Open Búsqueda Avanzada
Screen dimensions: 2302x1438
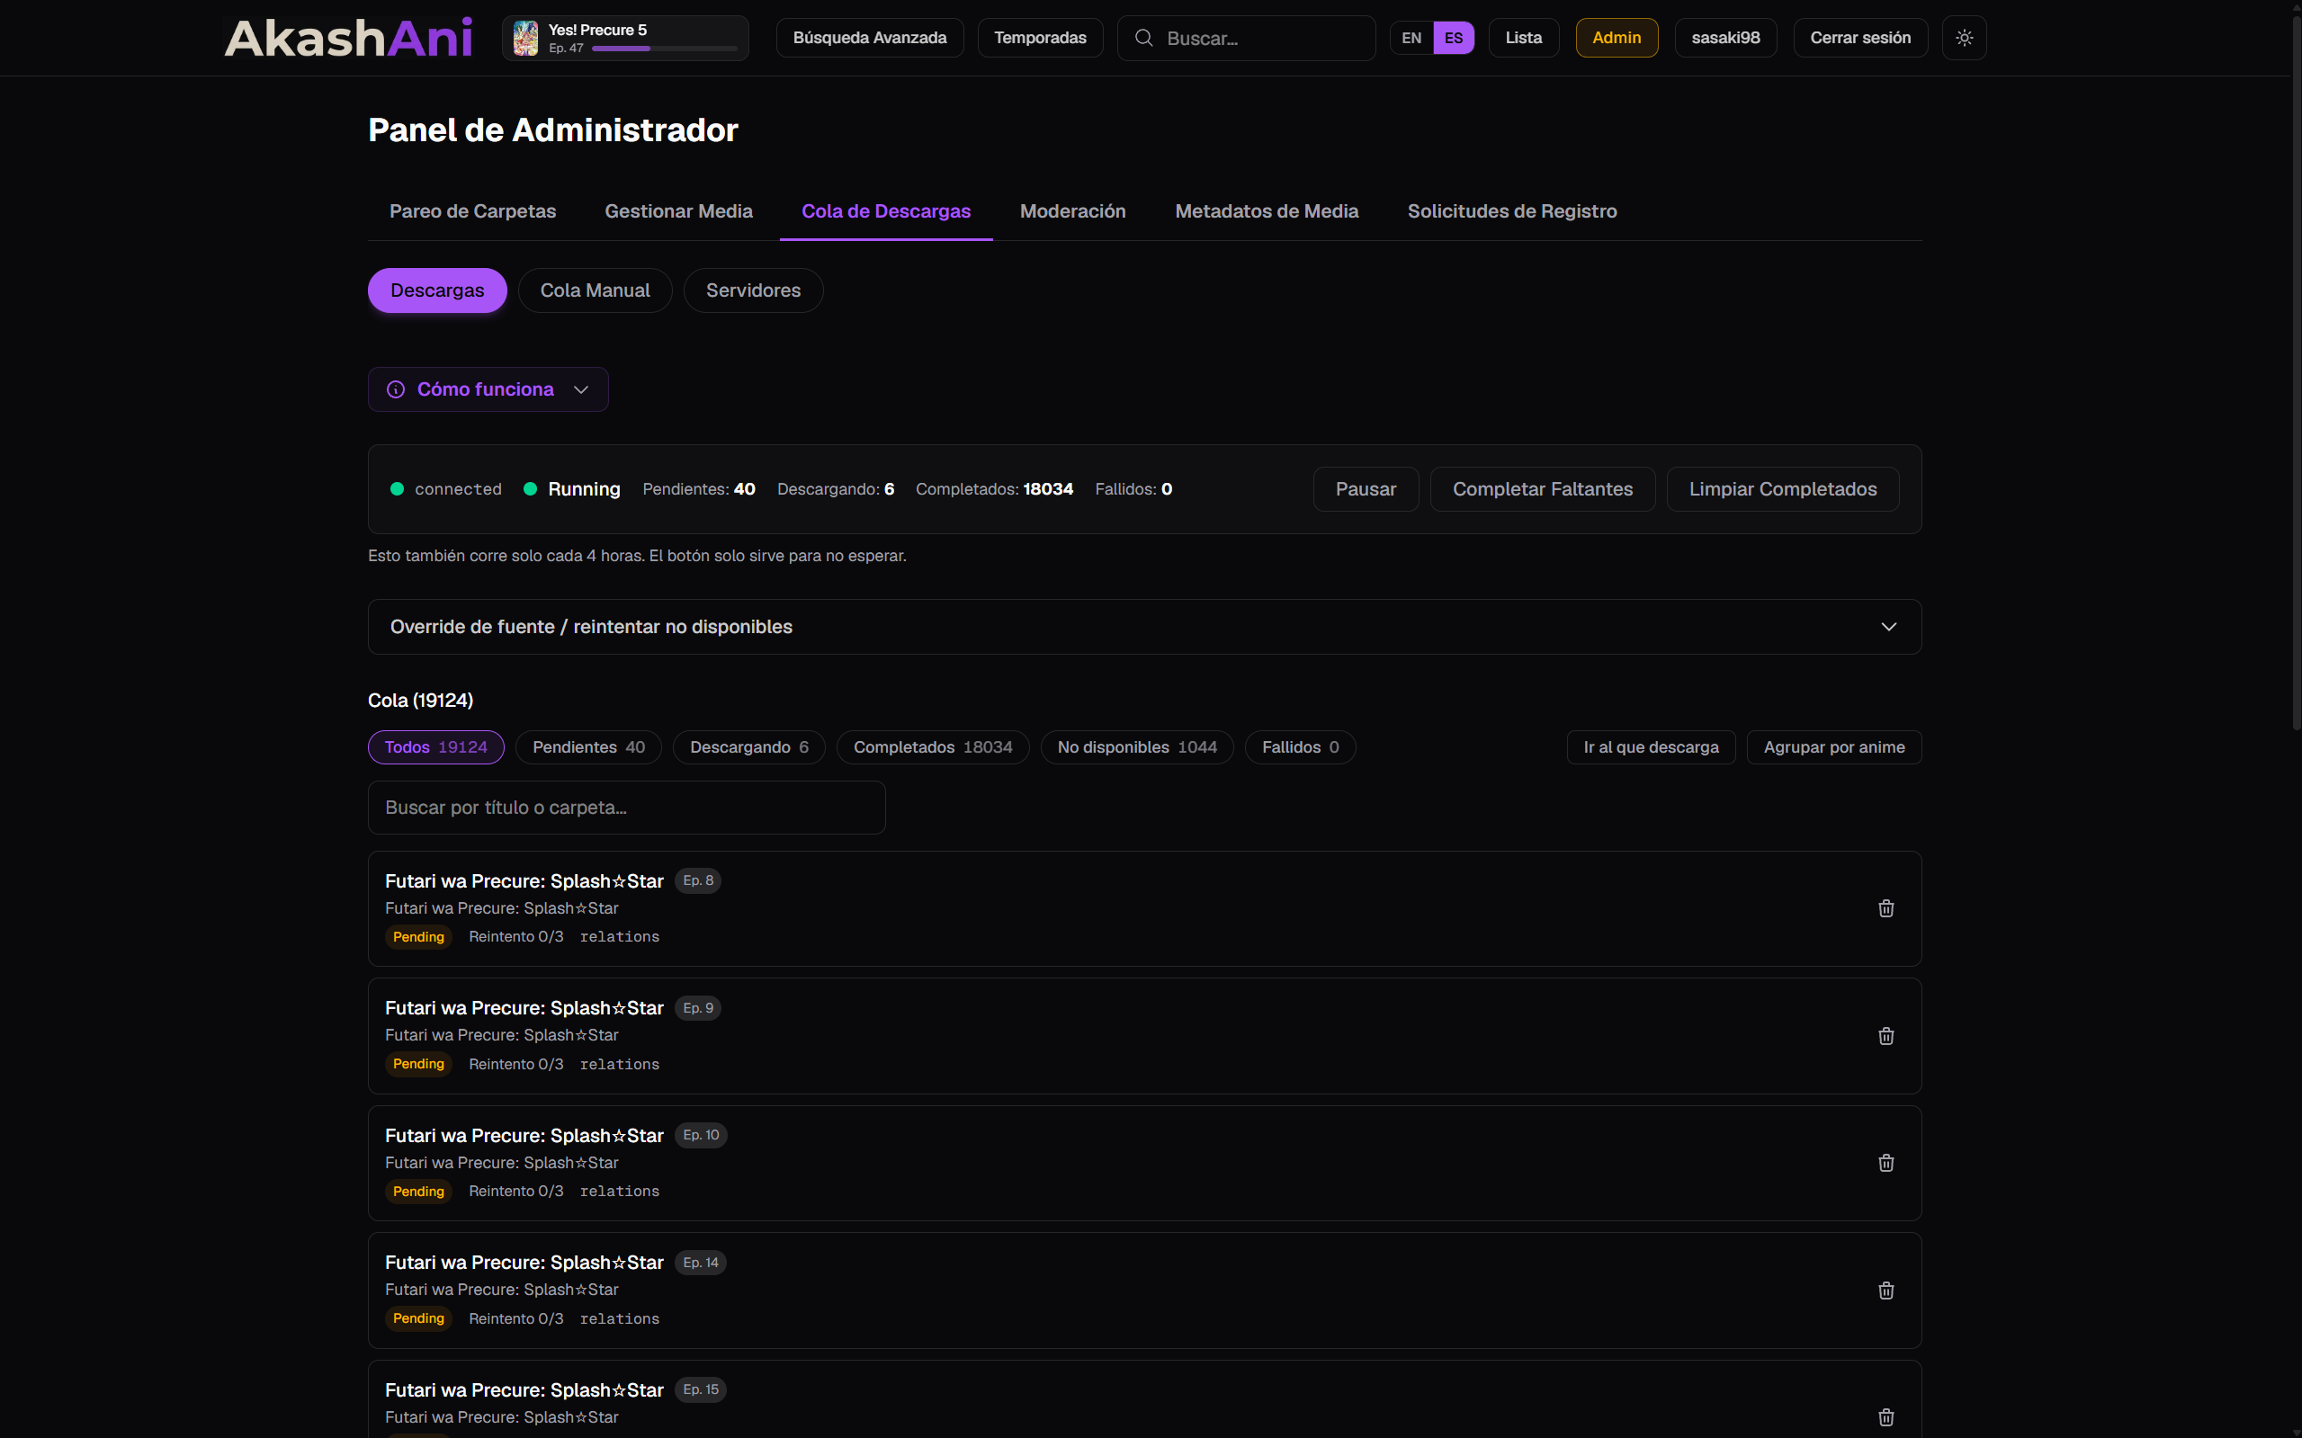click(x=869, y=38)
